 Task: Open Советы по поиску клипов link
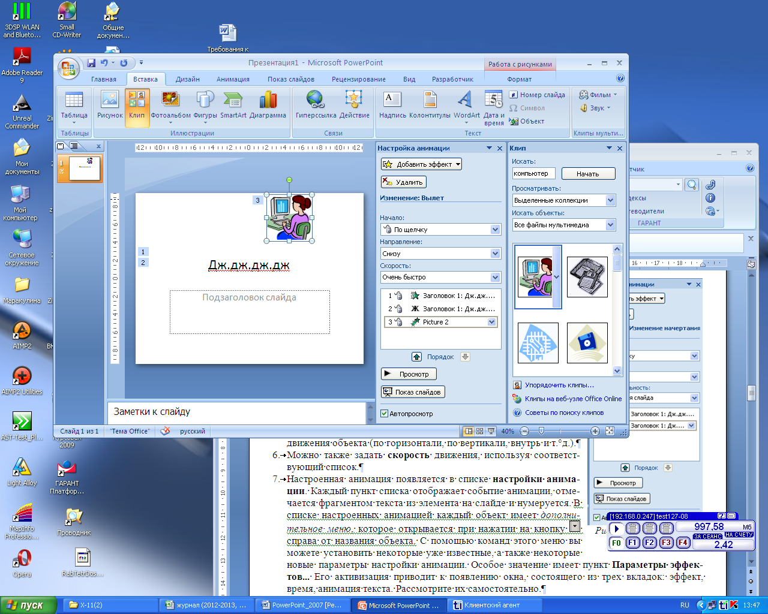pyautogui.click(x=564, y=413)
